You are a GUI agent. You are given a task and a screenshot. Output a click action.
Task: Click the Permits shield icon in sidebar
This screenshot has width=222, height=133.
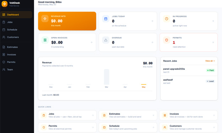pyautogui.click(x=4, y=62)
